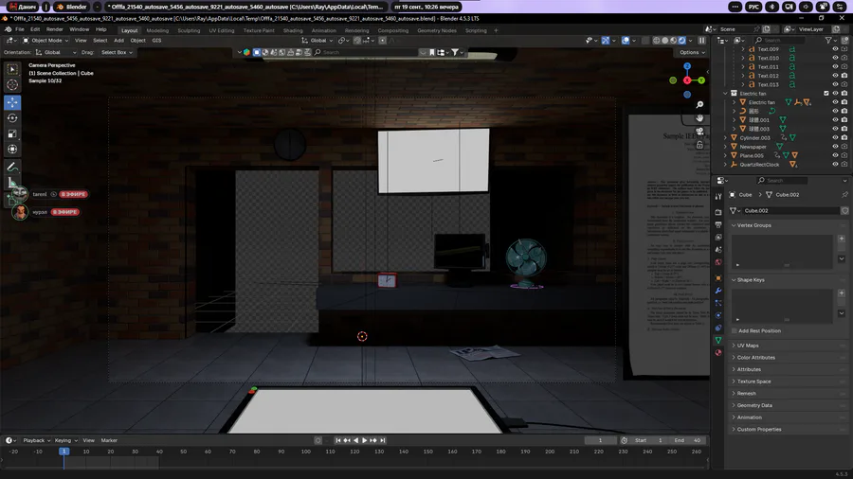The width and height of the screenshot is (853, 479).
Task: Select the Select Box tool
Action: click(12, 69)
